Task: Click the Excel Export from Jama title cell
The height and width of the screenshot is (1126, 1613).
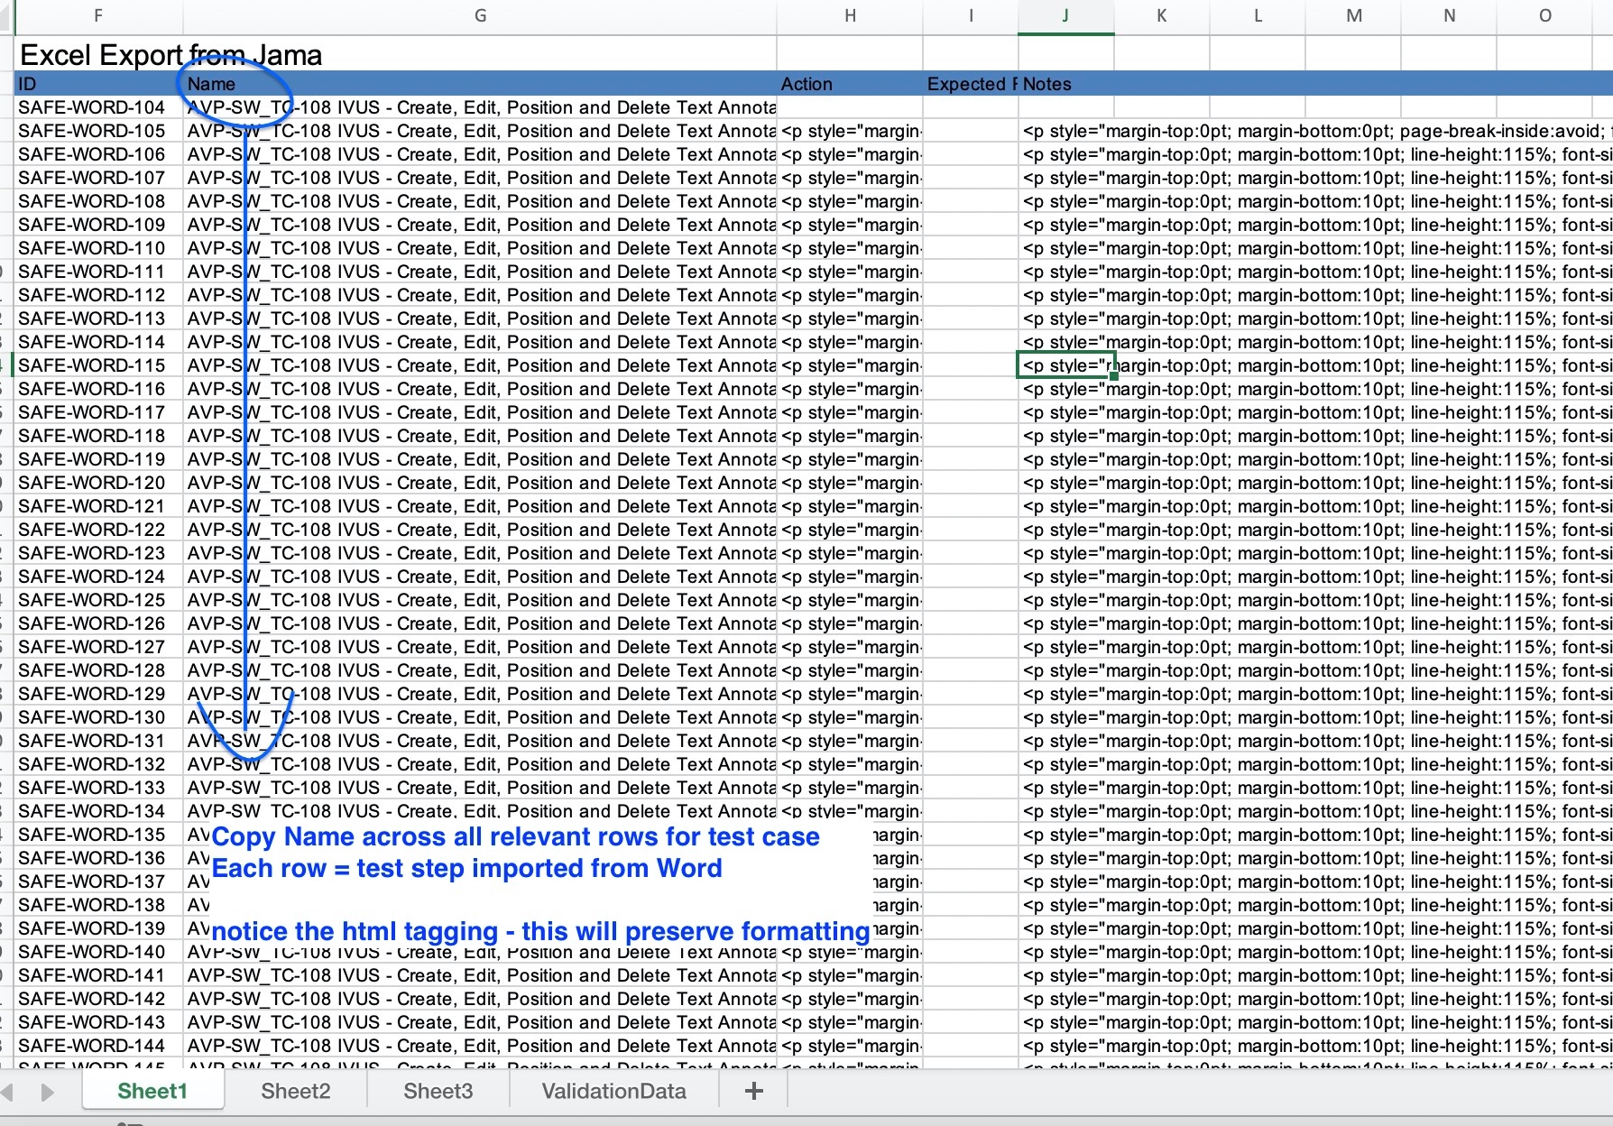Action: click(x=171, y=55)
